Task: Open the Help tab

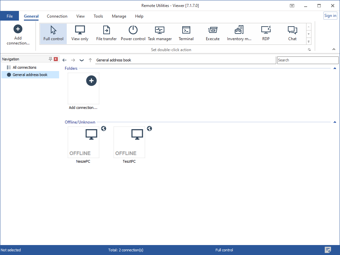Action: point(139,16)
